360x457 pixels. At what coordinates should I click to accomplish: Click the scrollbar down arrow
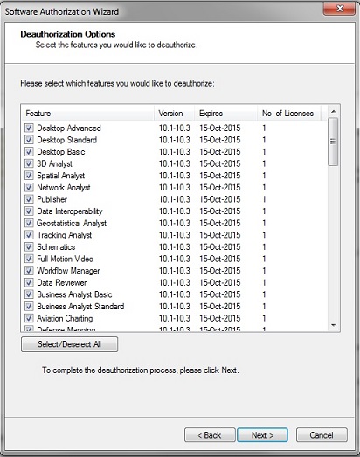334,325
